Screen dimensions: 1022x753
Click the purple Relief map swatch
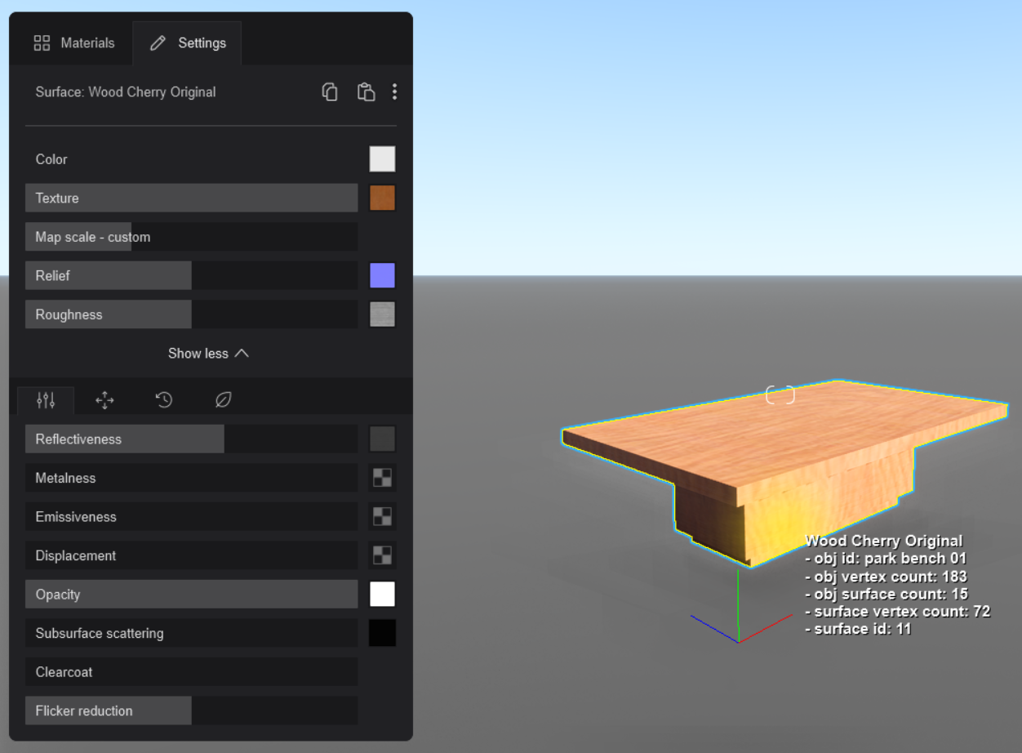(382, 276)
